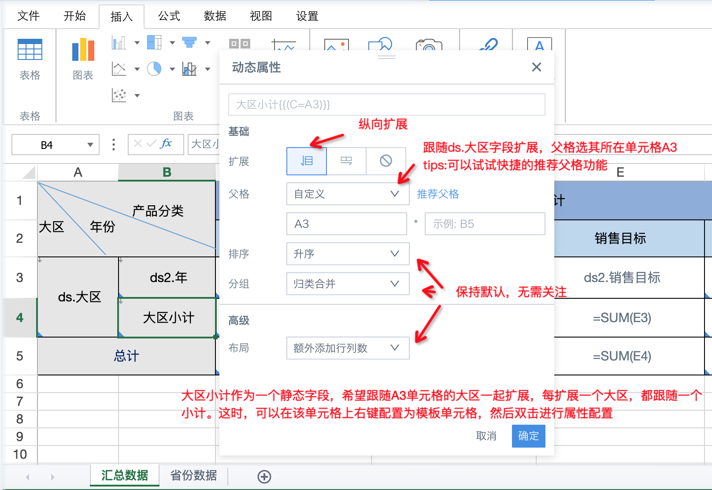
Task: Choose the scatter chart icon
Action: [x=119, y=95]
